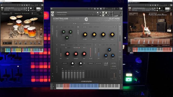The image size is (173, 97).
Task: Open the settings gear in Continuum toolbar
Action: (98, 9)
